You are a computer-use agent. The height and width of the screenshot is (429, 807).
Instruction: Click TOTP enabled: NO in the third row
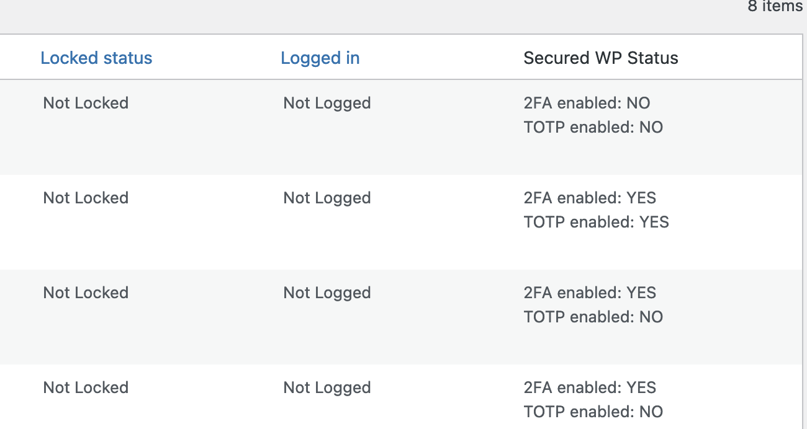(593, 317)
